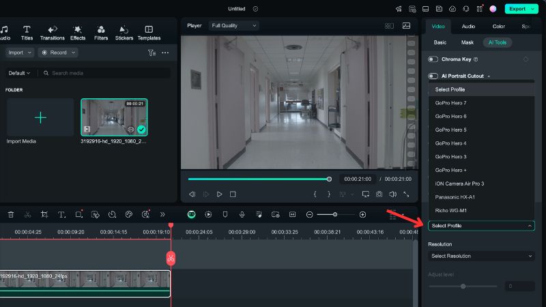This screenshot has height=307, width=546.
Task: Click the timeline zoom slider handle
Action: point(335,215)
